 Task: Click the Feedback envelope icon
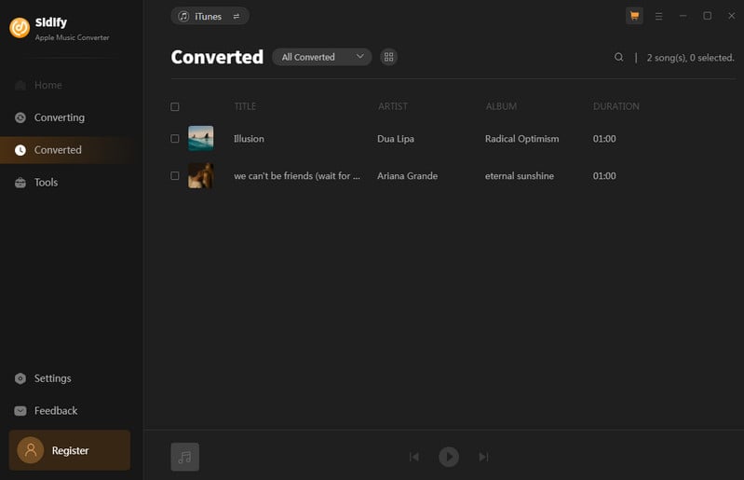pyautogui.click(x=20, y=411)
